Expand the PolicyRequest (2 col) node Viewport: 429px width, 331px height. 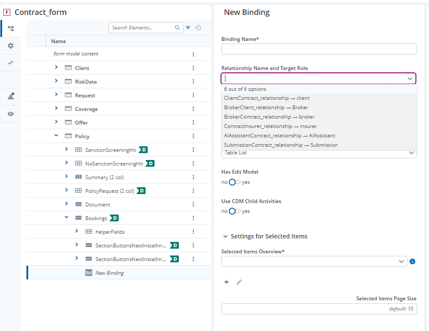(x=67, y=190)
